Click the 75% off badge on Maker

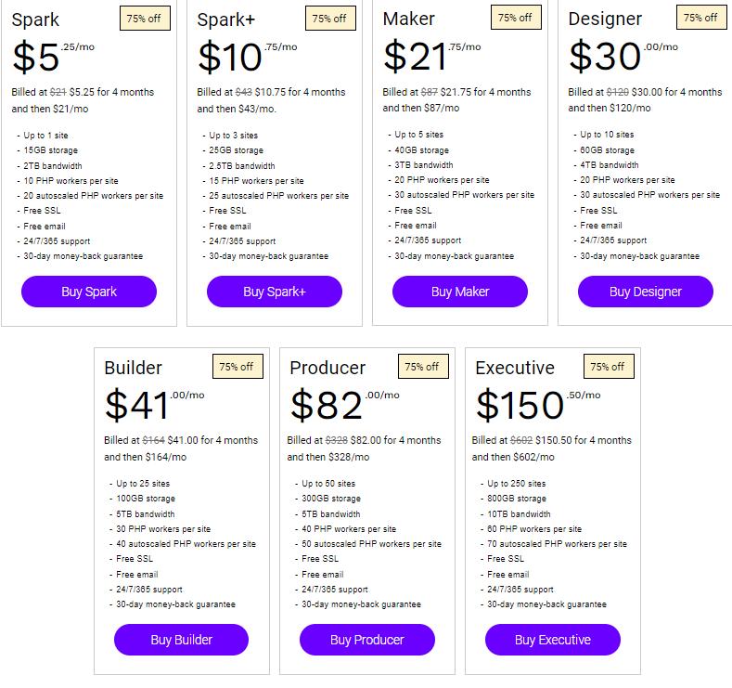[x=515, y=18]
